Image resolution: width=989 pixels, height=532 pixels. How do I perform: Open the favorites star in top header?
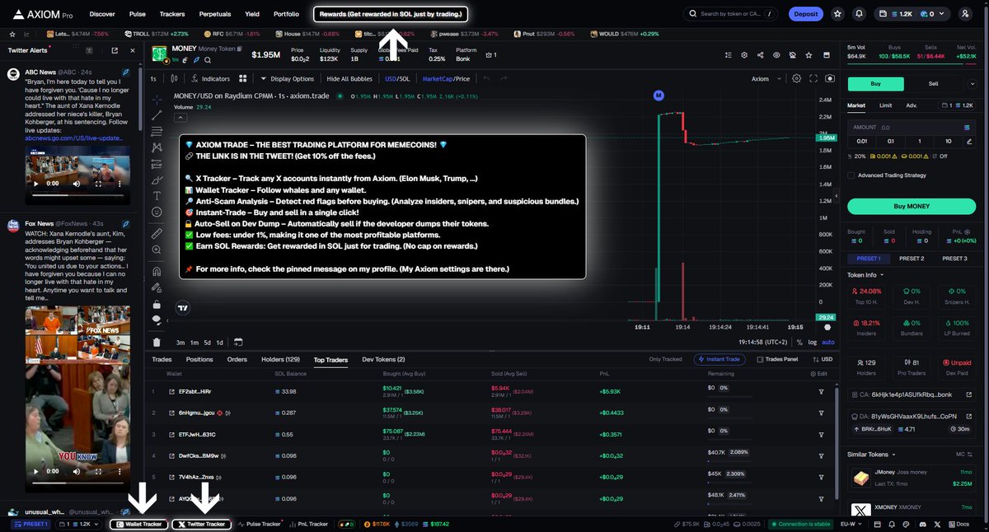[838, 14]
